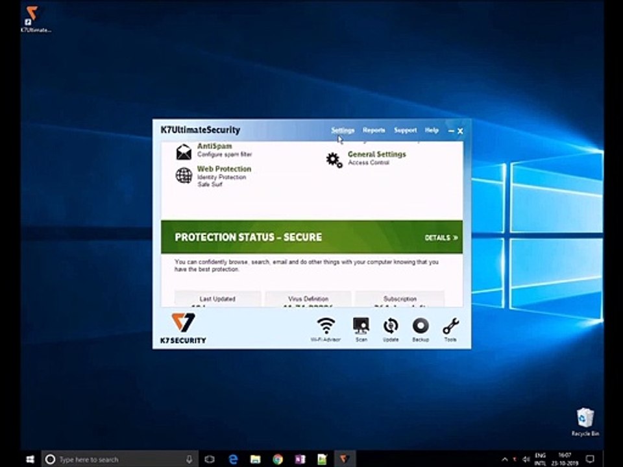Open the Reports menu
The image size is (623, 467).
tap(374, 130)
